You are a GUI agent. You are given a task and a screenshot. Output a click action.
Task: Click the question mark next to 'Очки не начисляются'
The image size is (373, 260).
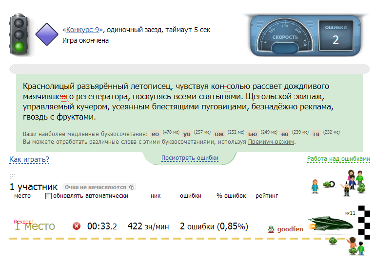pos(132,187)
